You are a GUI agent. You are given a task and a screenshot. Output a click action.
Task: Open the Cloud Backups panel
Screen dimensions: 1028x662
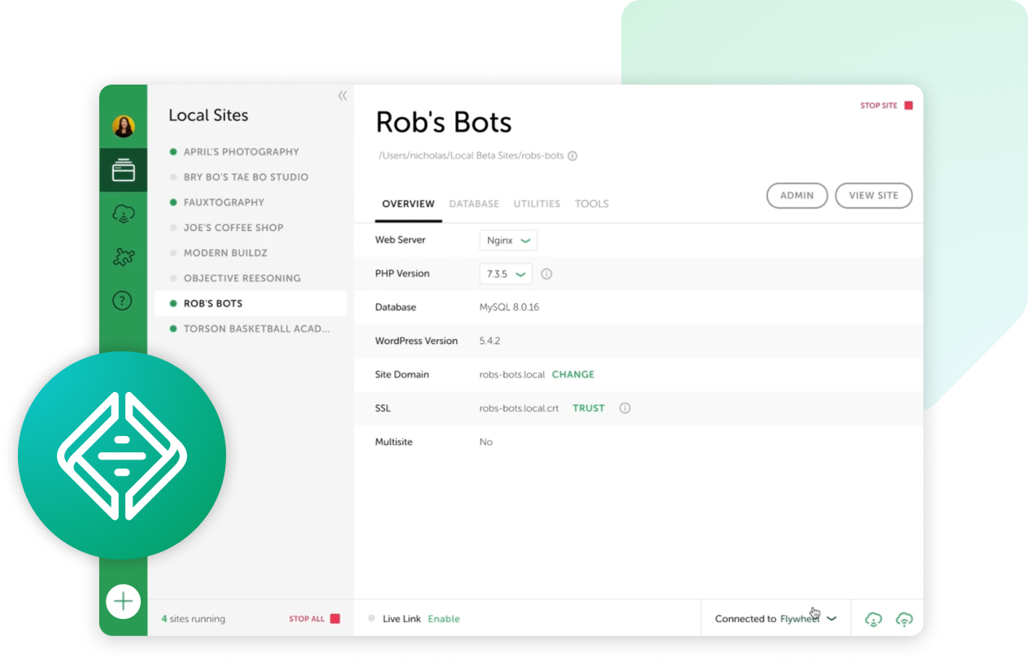coord(124,213)
